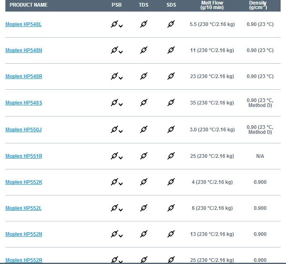The image size is (286, 264).
Task: Click the PRODUCT NAME column header
Action: click(x=29, y=5)
